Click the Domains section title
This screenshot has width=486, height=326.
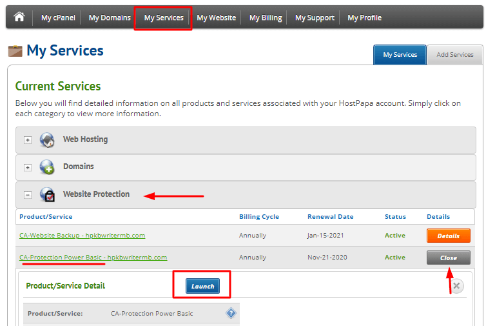[79, 167]
